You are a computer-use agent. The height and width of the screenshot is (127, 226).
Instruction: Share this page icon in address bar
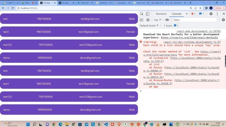[x=195, y=8]
